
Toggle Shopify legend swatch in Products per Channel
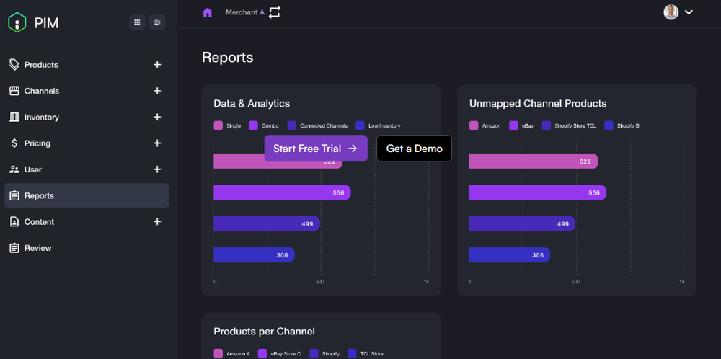coord(314,353)
